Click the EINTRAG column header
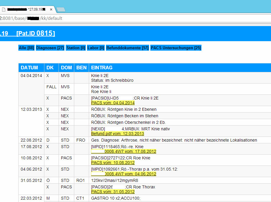Screen dimensions: 271x202 [101, 68]
